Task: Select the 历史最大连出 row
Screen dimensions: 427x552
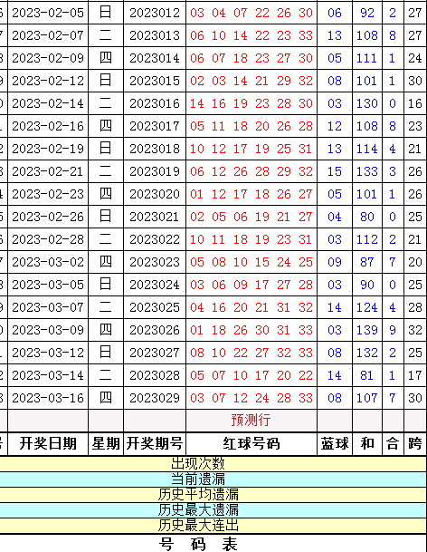Action: coord(213,526)
